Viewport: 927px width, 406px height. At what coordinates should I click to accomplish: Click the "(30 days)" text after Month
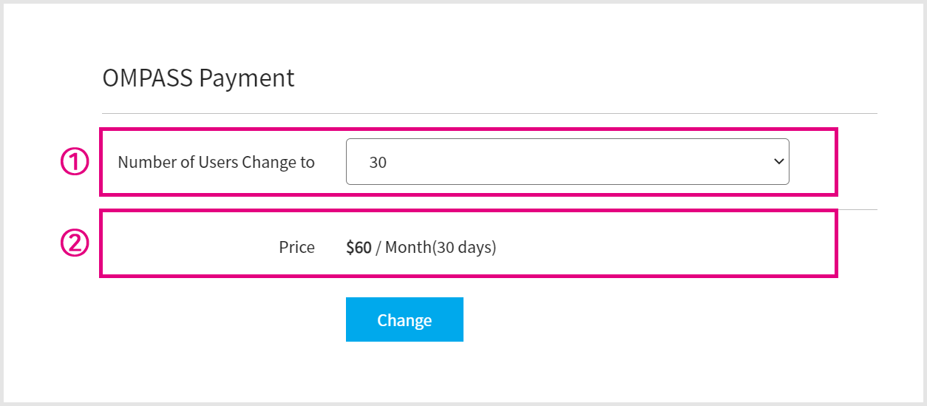[464, 248]
